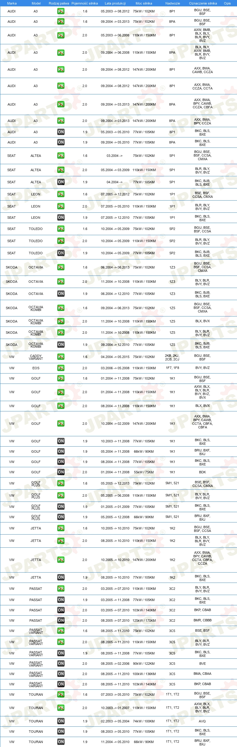
Task: Click diesel ON icon for Seat Leon 1.9
Action: tap(61, 218)
